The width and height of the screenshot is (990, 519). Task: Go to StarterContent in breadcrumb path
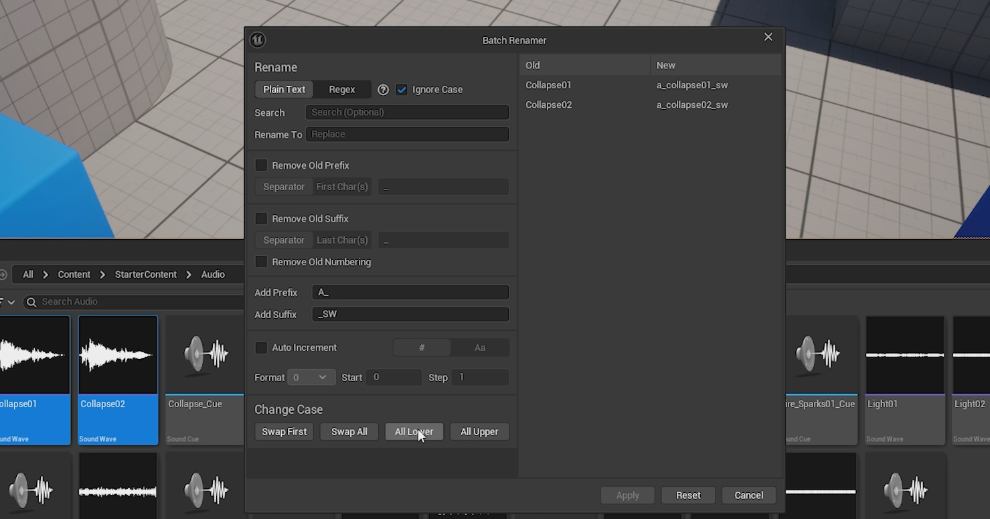pos(146,275)
